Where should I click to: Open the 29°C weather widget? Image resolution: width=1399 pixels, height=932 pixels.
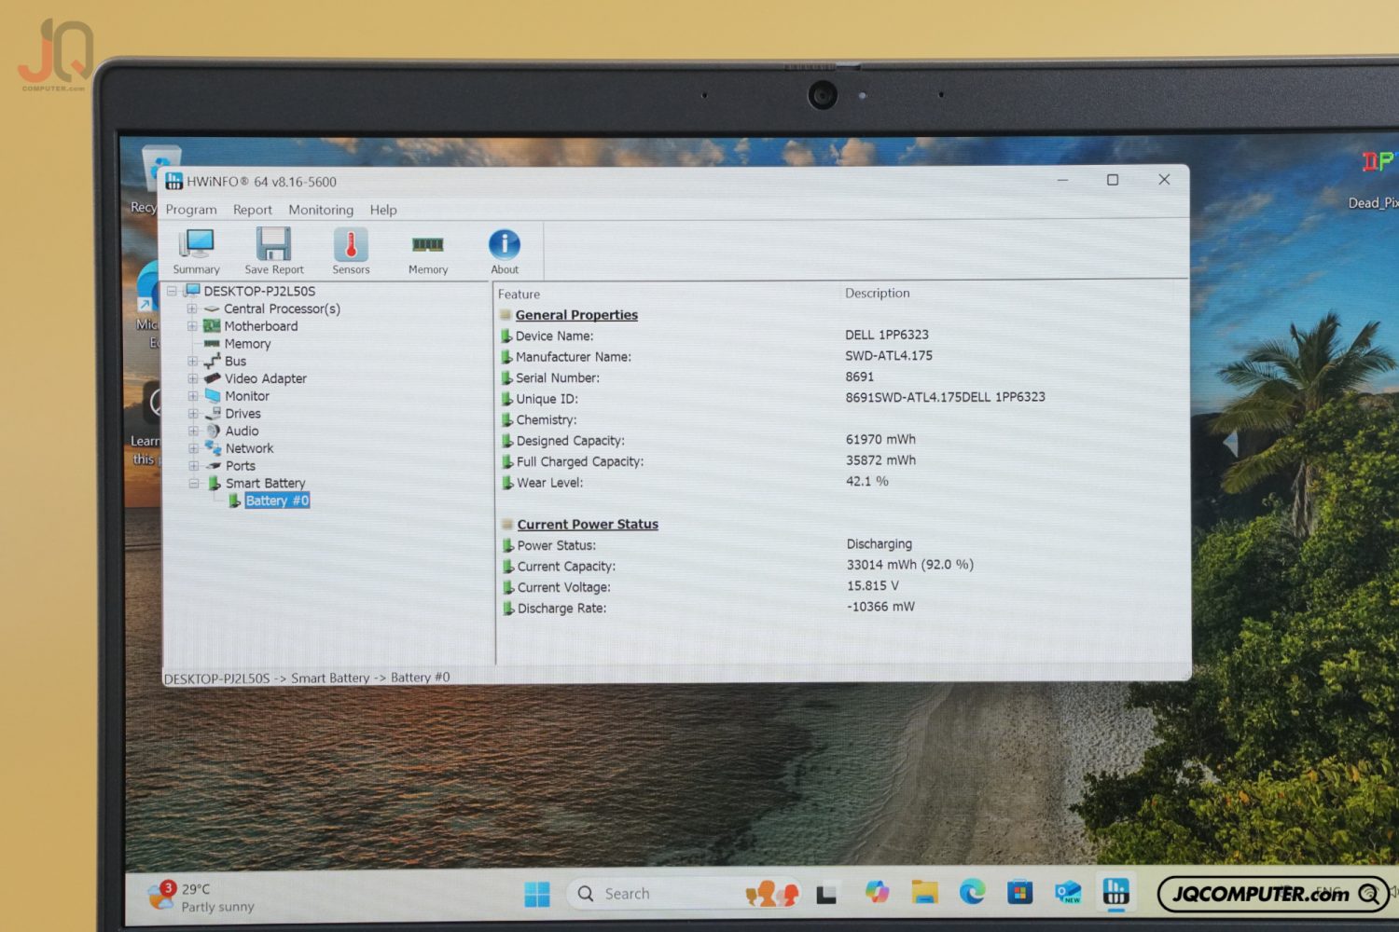coord(201,897)
